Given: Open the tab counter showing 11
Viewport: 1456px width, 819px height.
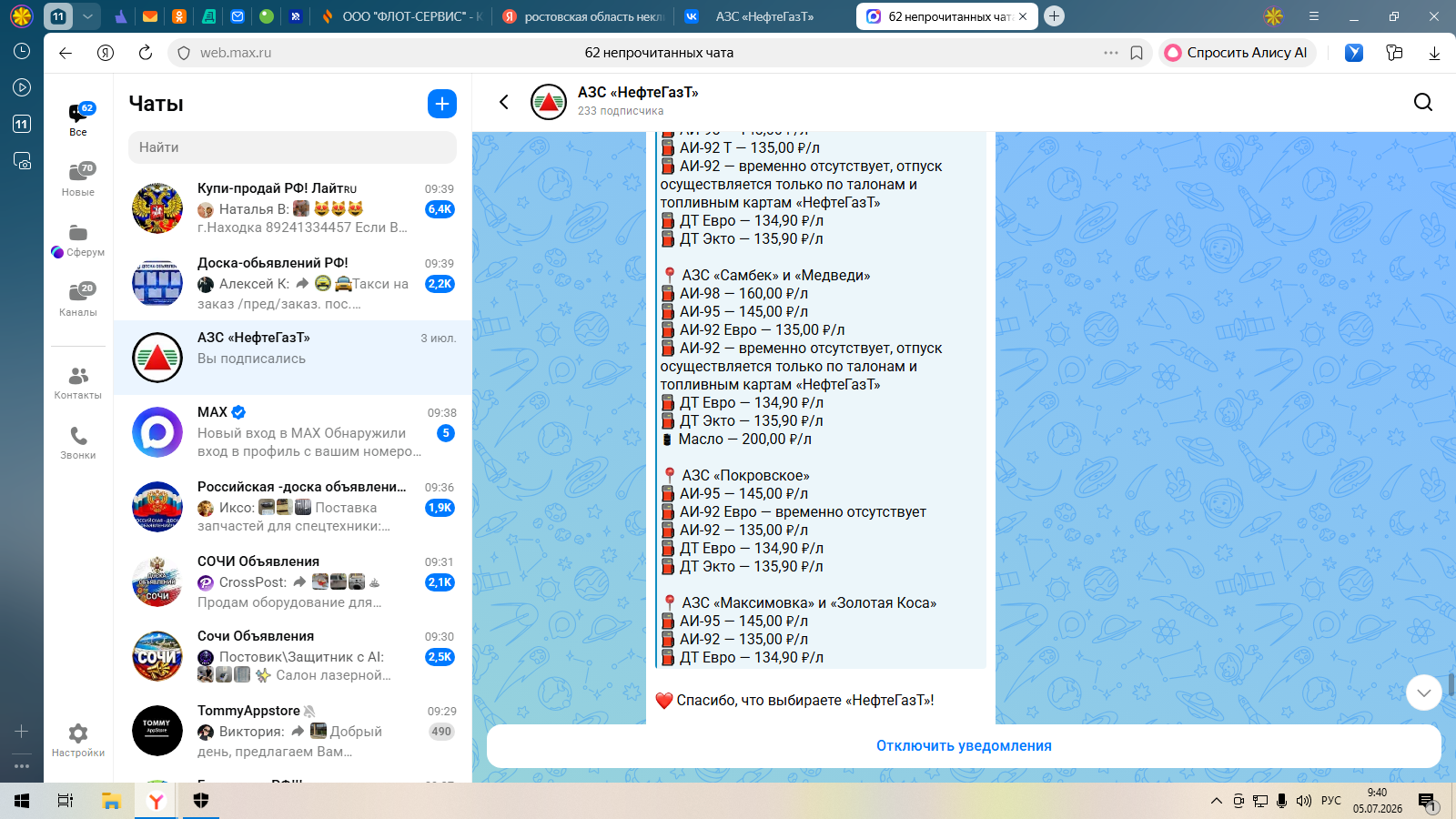Looking at the screenshot, I should 58,16.
